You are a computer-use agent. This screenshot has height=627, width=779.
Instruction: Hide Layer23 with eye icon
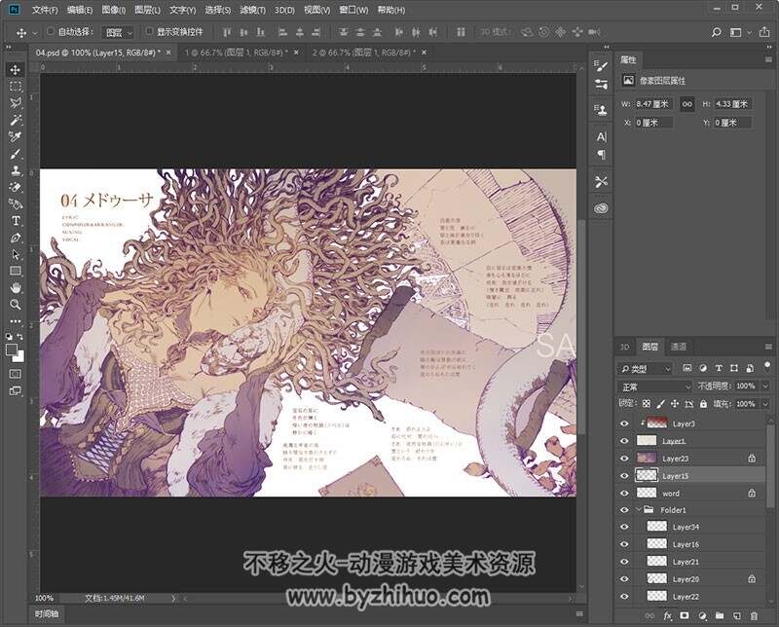tap(624, 459)
